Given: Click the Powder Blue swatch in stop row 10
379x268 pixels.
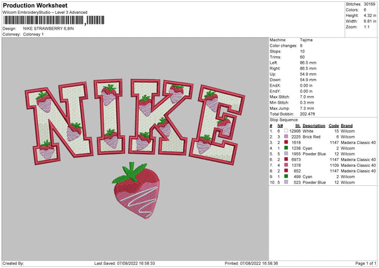Looking at the screenshot, I should pyautogui.click(x=286, y=182).
